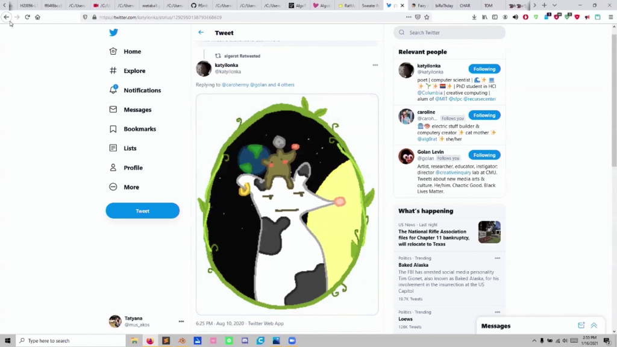Viewport: 617px width, 347px height.
Task: Click the new message icon in Messages drawer
Action: (581, 325)
